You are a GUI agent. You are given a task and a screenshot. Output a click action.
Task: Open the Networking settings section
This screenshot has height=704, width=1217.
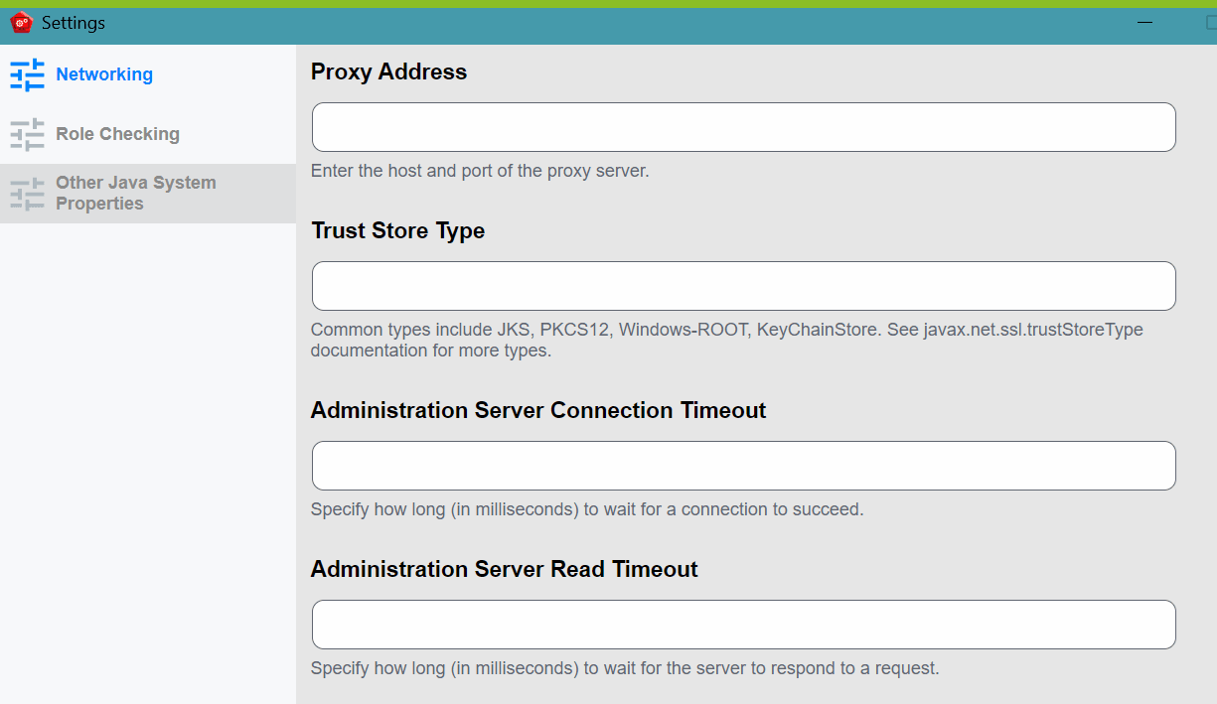pyautogui.click(x=104, y=74)
